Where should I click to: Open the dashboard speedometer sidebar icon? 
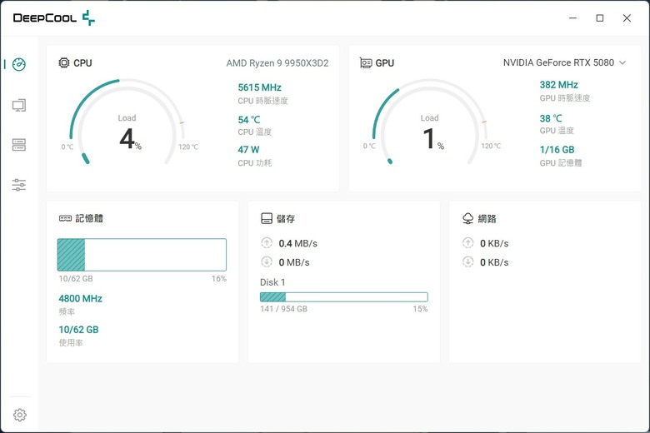pyautogui.click(x=19, y=64)
